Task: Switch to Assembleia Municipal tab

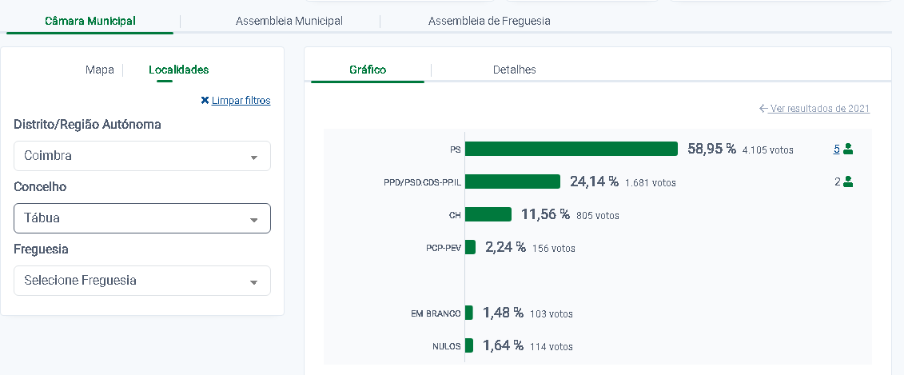Action: click(289, 21)
